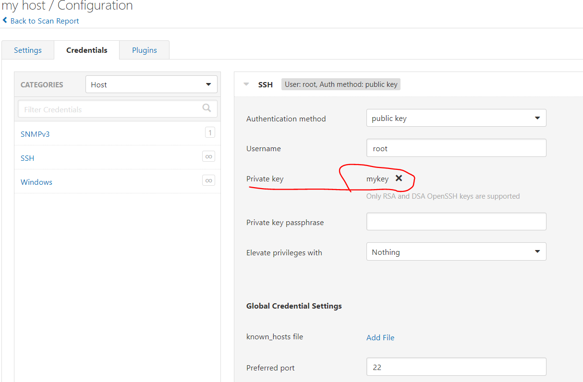The height and width of the screenshot is (382, 583).
Task: Open Elevate privileges with dropdown
Action: coord(456,251)
